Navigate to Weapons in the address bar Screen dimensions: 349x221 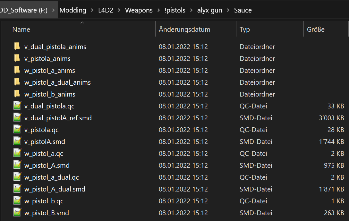point(139,10)
